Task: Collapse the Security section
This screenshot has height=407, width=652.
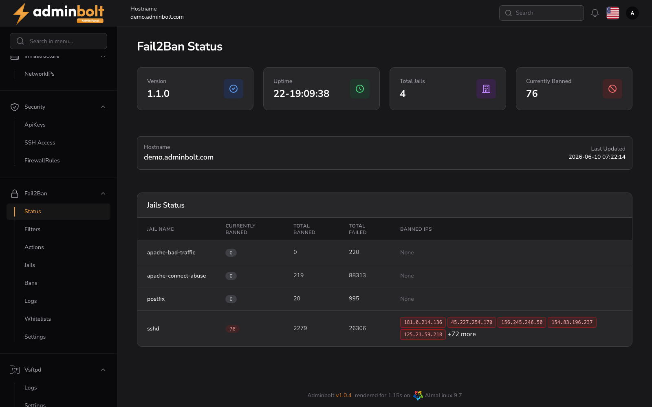Action: [x=103, y=107]
